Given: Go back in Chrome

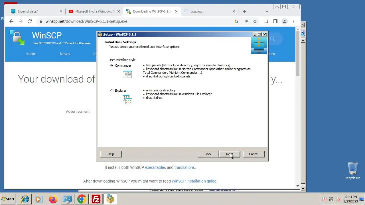Looking at the screenshot, I should (x=11, y=21).
